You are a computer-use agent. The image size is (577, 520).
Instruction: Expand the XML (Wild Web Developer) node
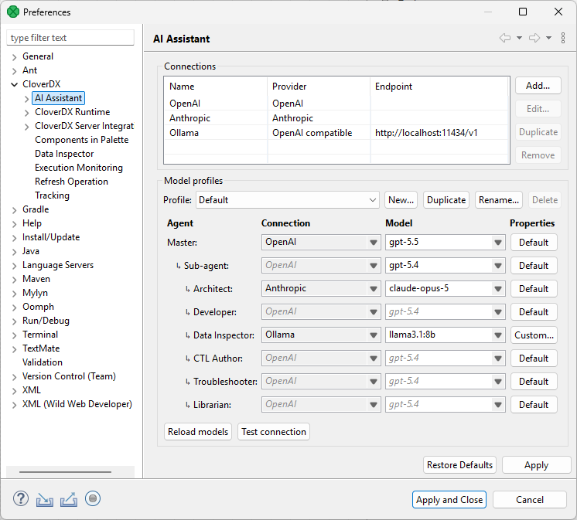point(15,405)
